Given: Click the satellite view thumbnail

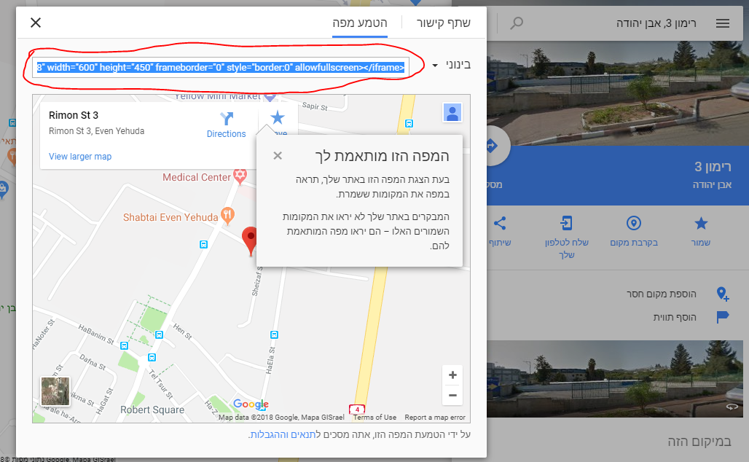Looking at the screenshot, I should pyautogui.click(x=55, y=391).
